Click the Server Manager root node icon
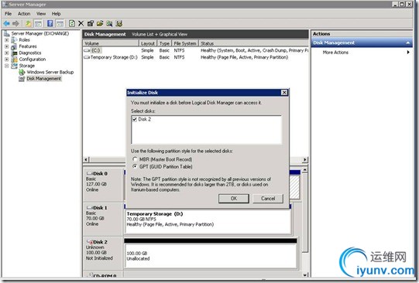Image resolution: width=419 pixels, height=283 pixels. coord(7,33)
